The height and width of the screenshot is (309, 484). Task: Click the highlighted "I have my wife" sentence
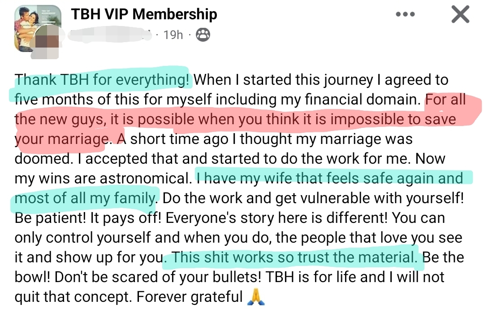point(330,178)
